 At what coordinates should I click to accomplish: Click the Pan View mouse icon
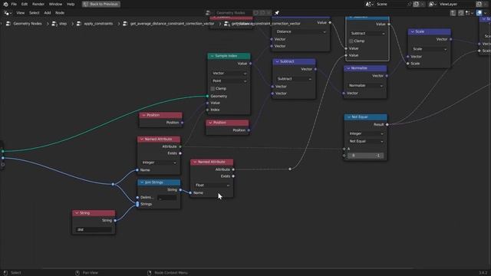[x=77, y=273]
